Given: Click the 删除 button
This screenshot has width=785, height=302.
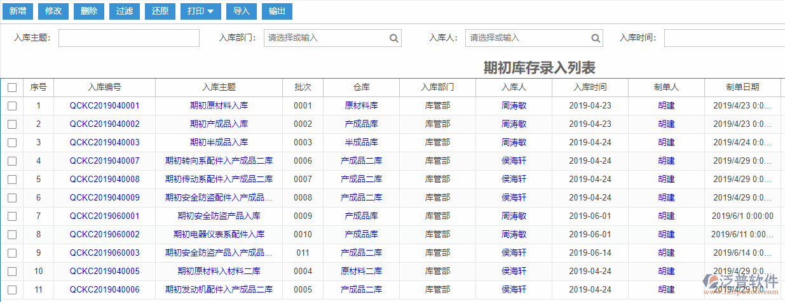Looking at the screenshot, I should [x=89, y=11].
